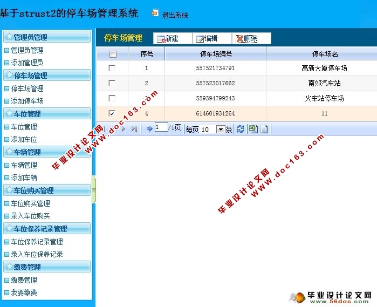The width and height of the screenshot is (377, 307).
Task: Sort by the 序号 column header
Action: click(x=147, y=53)
